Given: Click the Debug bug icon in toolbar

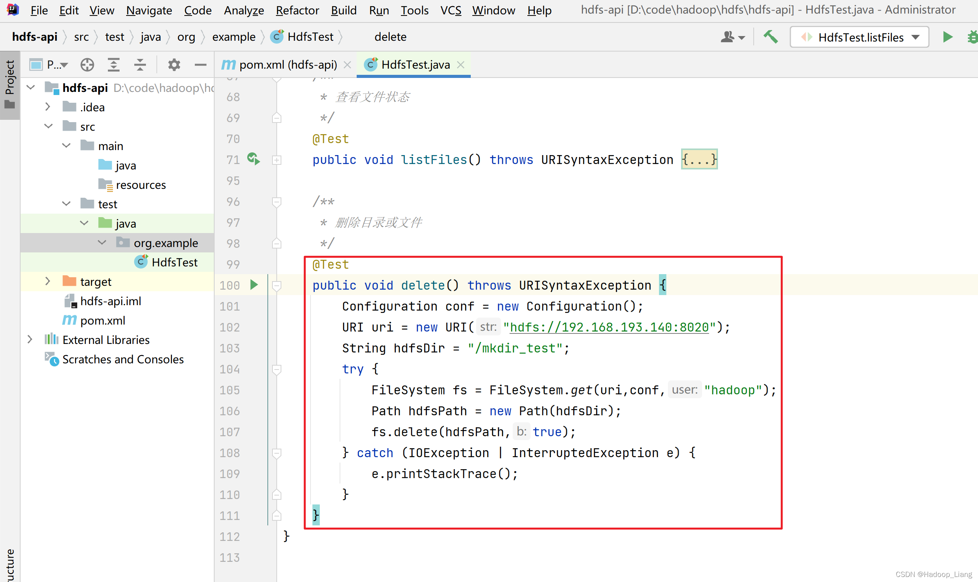Looking at the screenshot, I should pyautogui.click(x=973, y=37).
